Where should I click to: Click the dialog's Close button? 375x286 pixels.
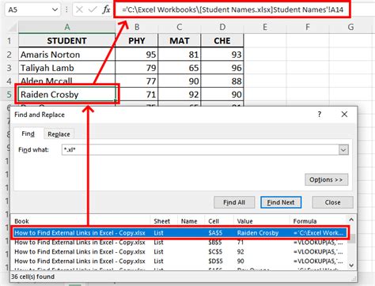click(332, 202)
